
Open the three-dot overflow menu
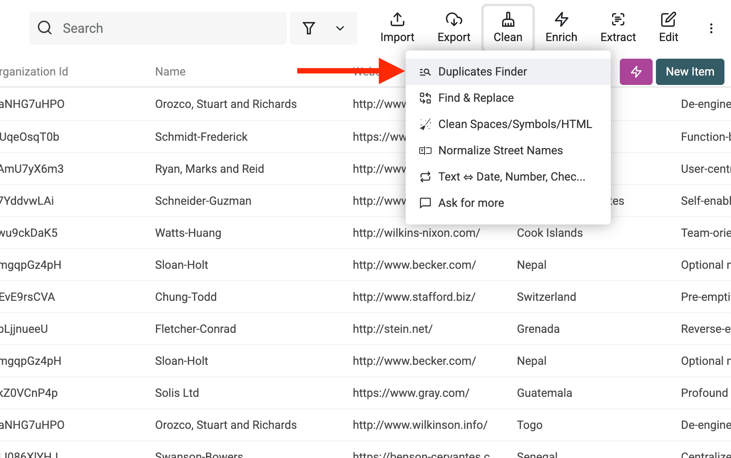(711, 28)
